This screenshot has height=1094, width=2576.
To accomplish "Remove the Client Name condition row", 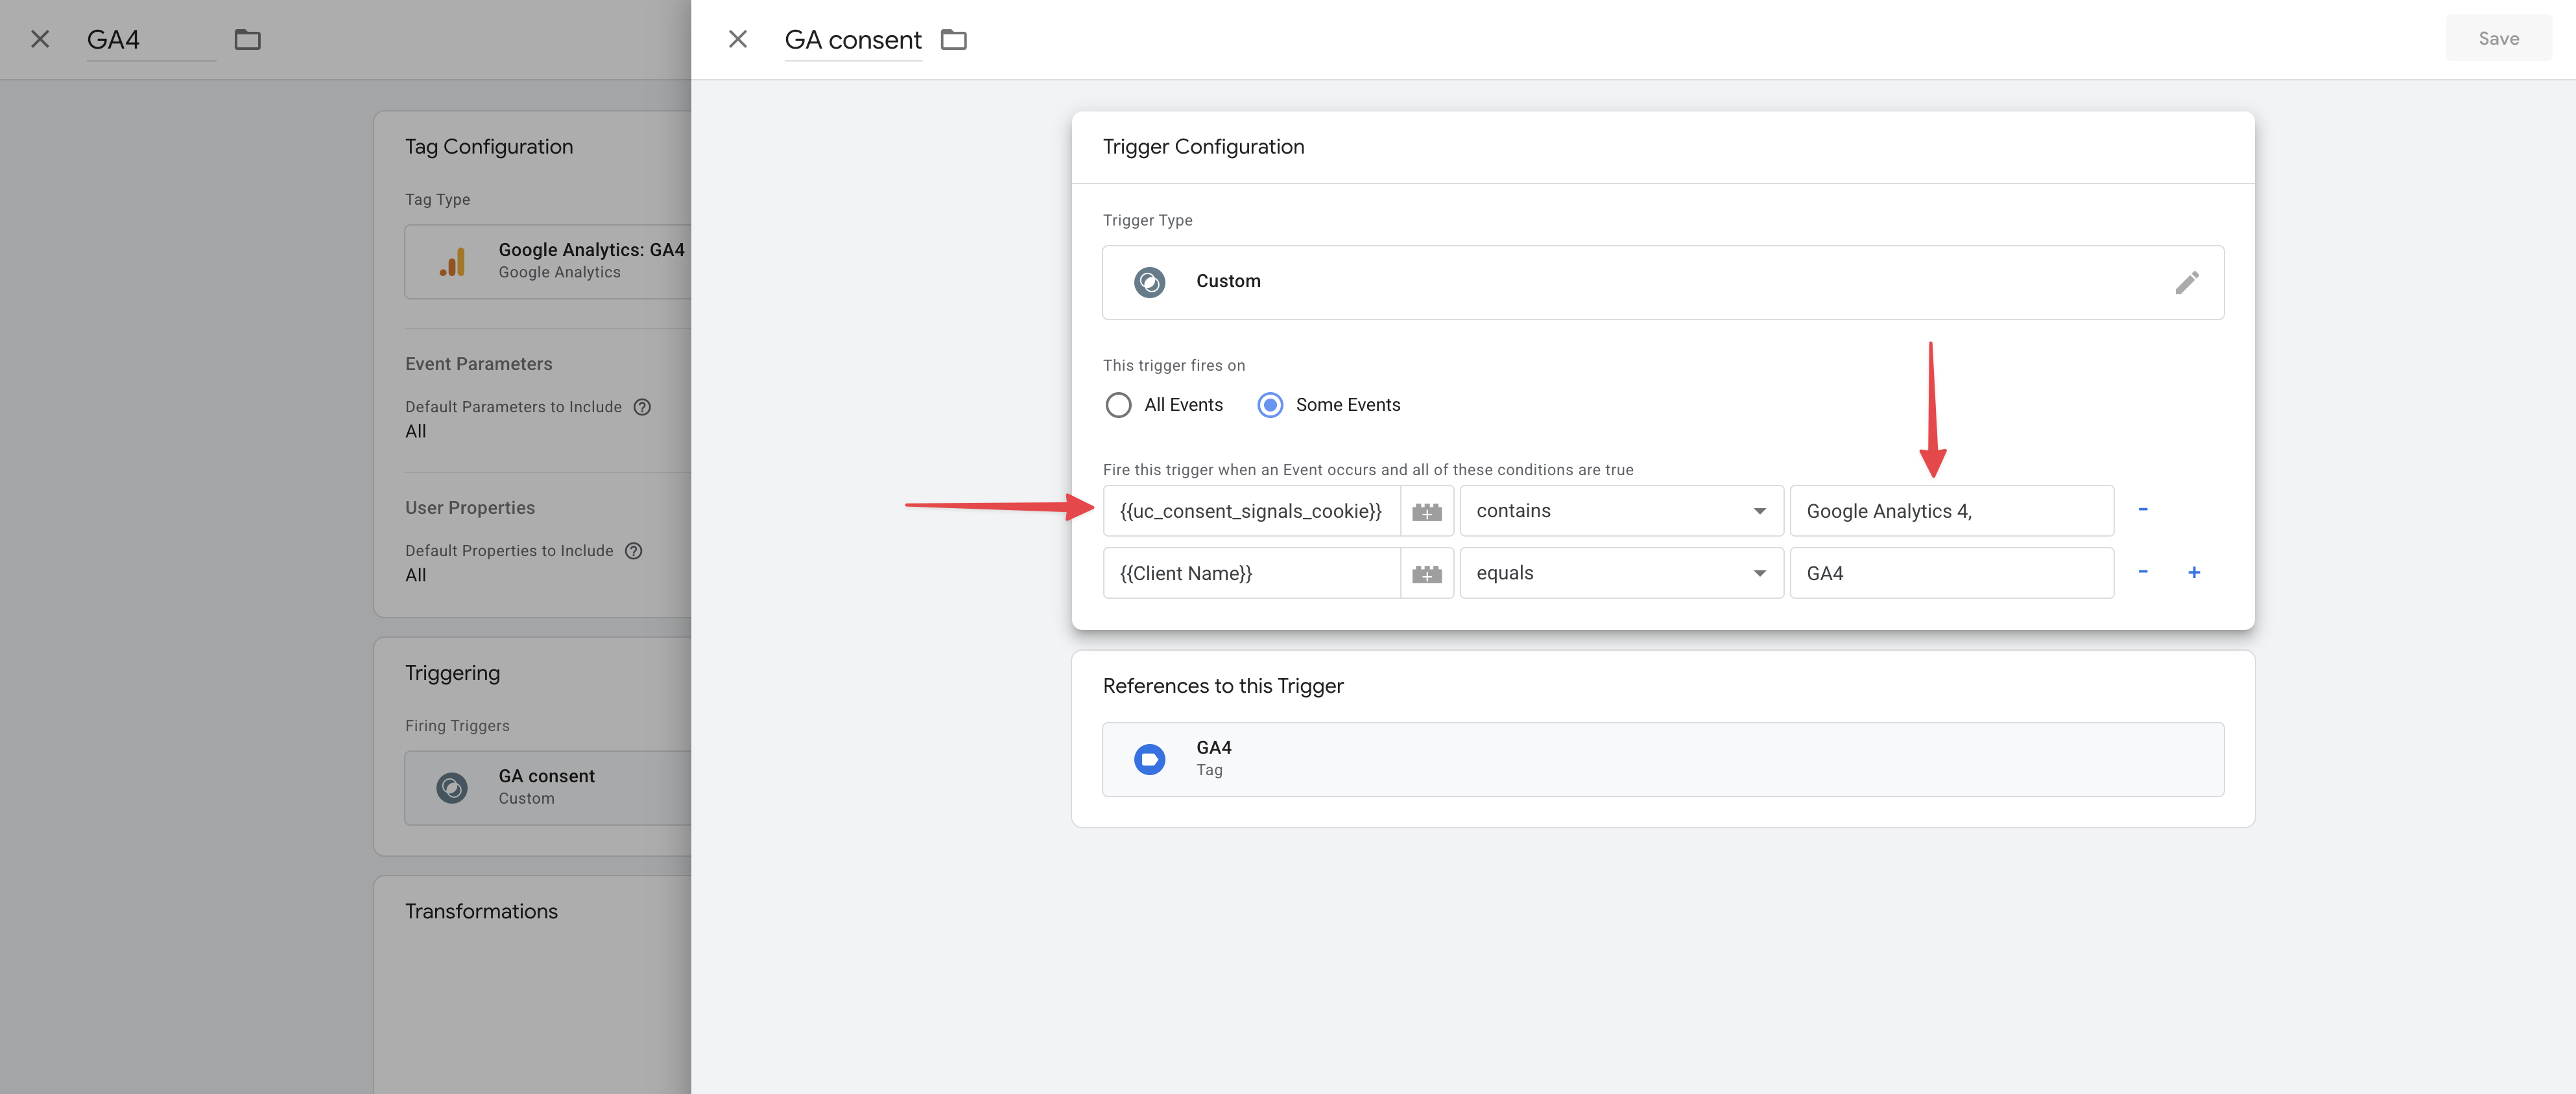I will click(2143, 572).
